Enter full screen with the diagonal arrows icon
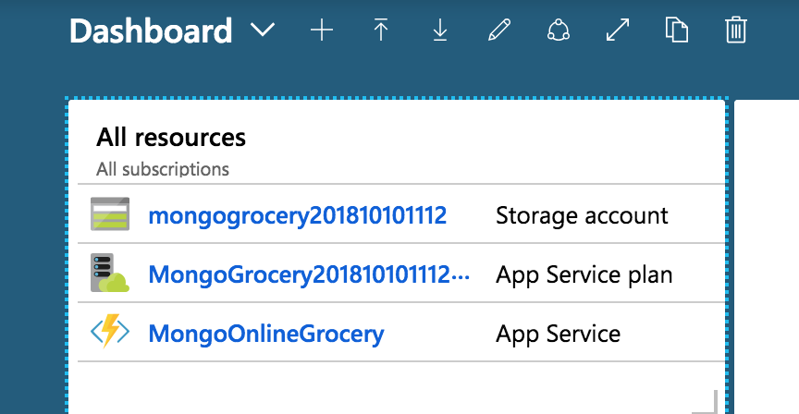Screen dimensions: 799x414 tap(617, 30)
